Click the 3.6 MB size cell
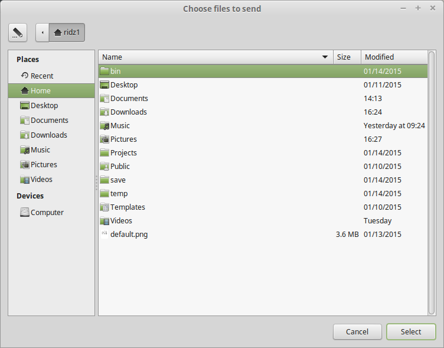Image resolution: width=444 pixels, height=348 pixels. (x=347, y=235)
